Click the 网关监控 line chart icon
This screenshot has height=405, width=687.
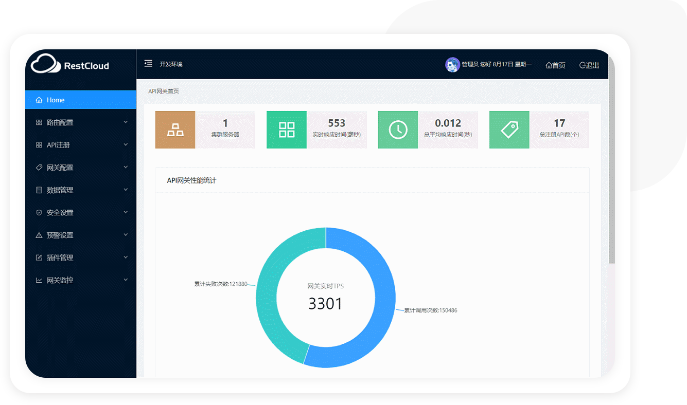[x=39, y=281]
